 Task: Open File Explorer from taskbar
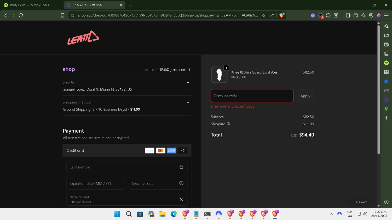click(x=162, y=214)
